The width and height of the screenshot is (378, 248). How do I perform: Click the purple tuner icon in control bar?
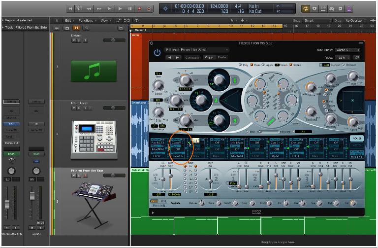(349, 9)
